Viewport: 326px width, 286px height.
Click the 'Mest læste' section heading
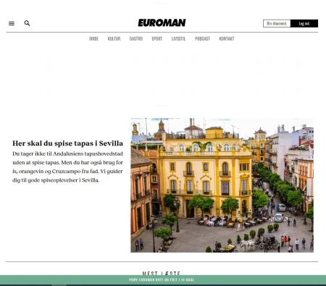[x=162, y=273]
